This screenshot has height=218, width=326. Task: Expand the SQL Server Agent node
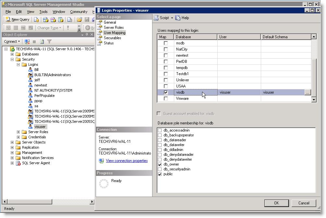pos(12,163)
